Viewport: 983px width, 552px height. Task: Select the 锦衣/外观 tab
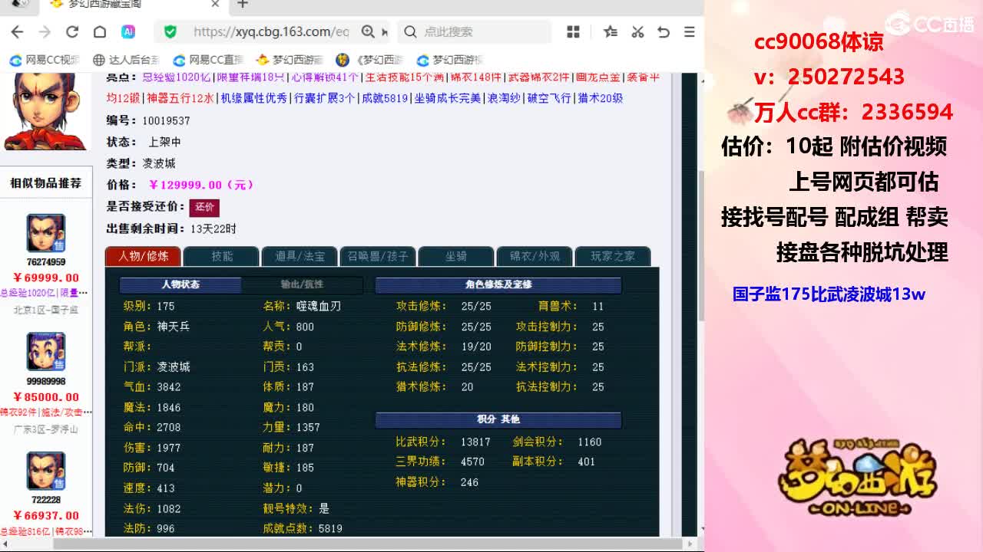(535, 256)
